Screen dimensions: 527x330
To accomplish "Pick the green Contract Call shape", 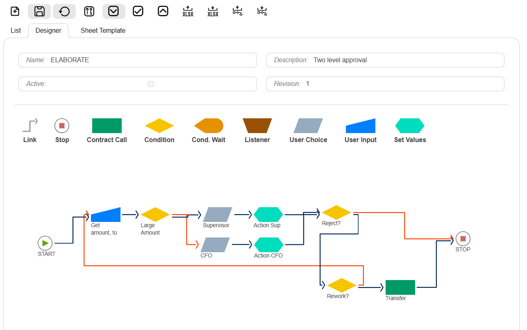I will coord(107,126).
